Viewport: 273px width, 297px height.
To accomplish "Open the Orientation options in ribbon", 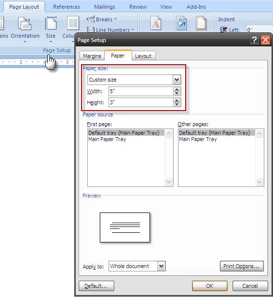I will point(25,30).
